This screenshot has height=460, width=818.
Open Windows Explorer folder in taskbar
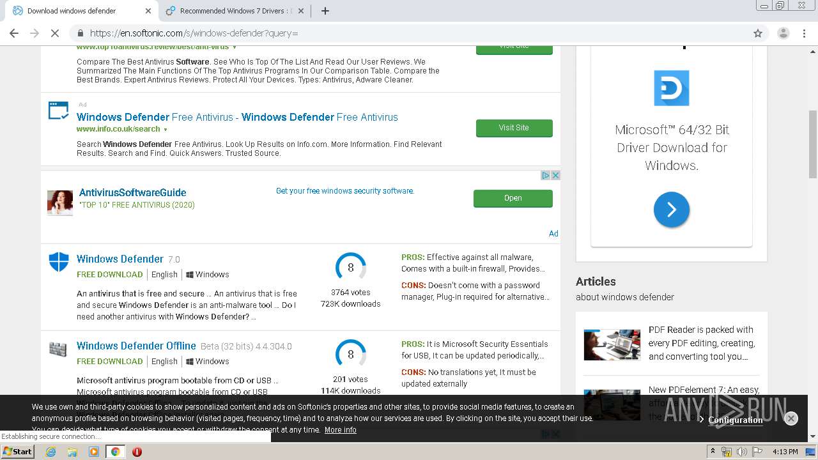coord(72,452)
